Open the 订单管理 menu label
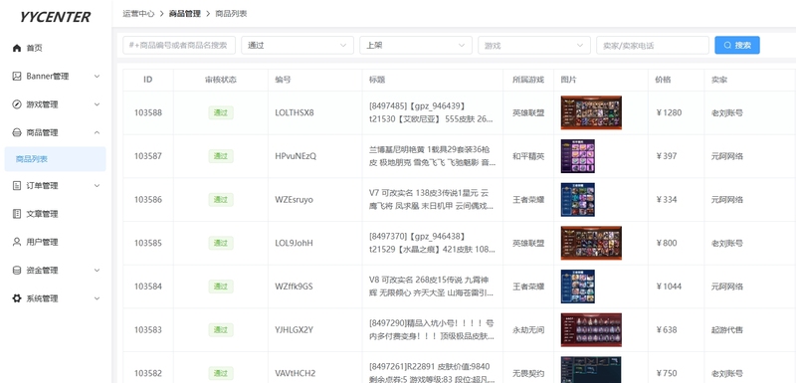This screenshot has width=796, height=383. point(42,186)
